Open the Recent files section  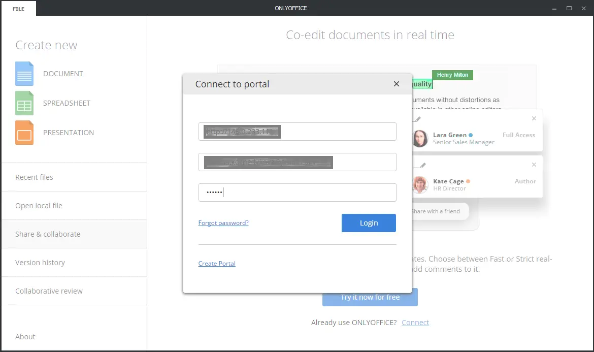[x=74, y=177]
